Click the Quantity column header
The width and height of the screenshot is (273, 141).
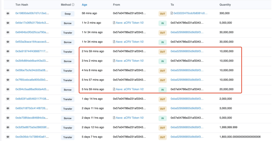225,5
